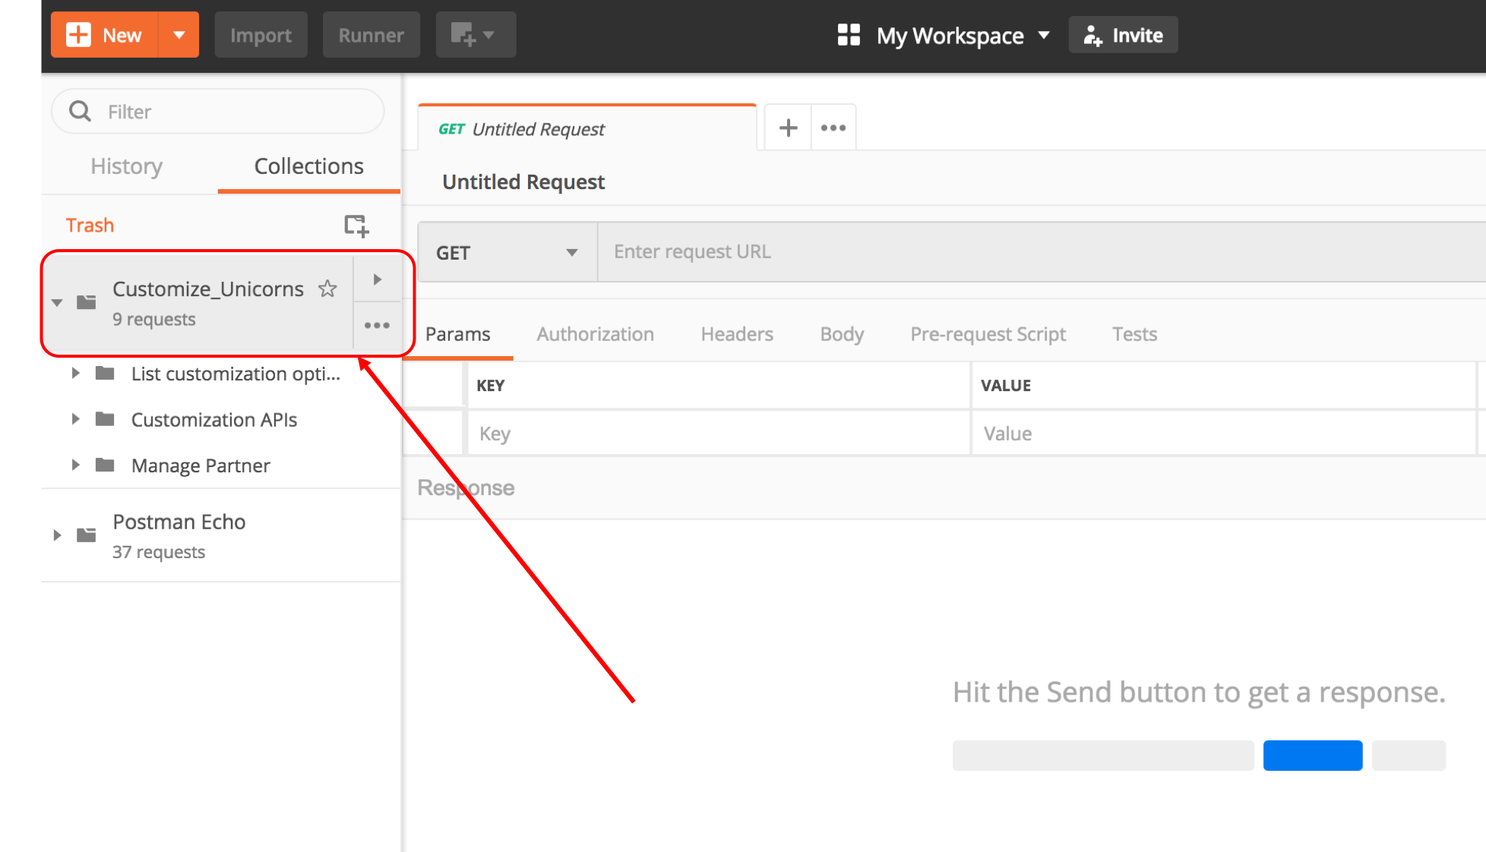The width and height of the screenshot is (1486, 852).
Task: Open the new window icon dropdown
Action: tap(476, 35)
